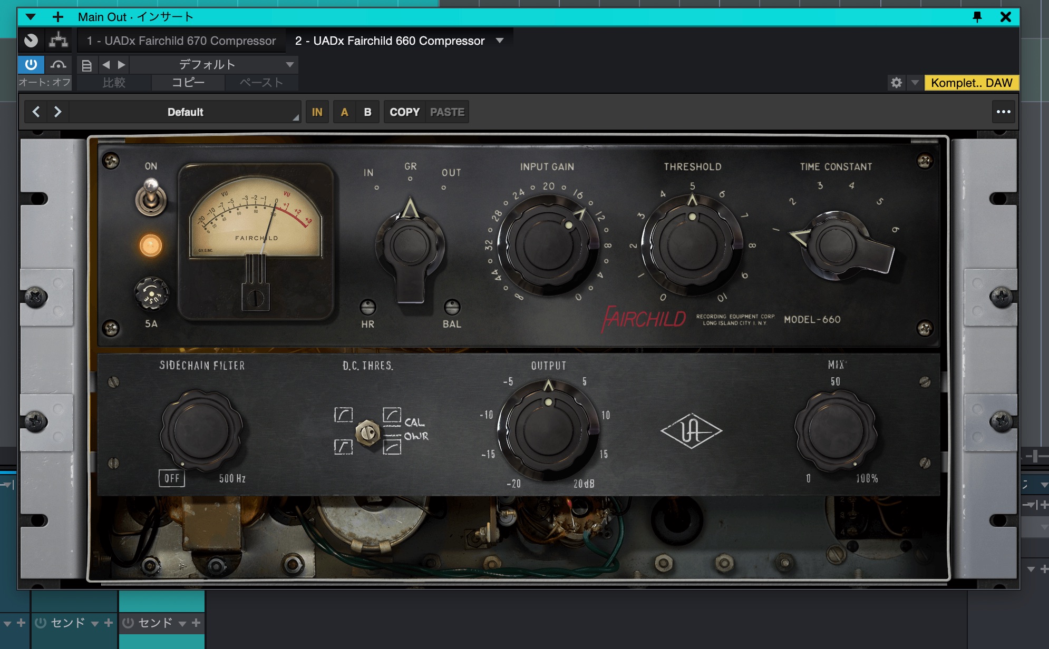Open the first センド dropdown arrow
The height and width of the screenshot is (649, 1049).
(95, 624)
